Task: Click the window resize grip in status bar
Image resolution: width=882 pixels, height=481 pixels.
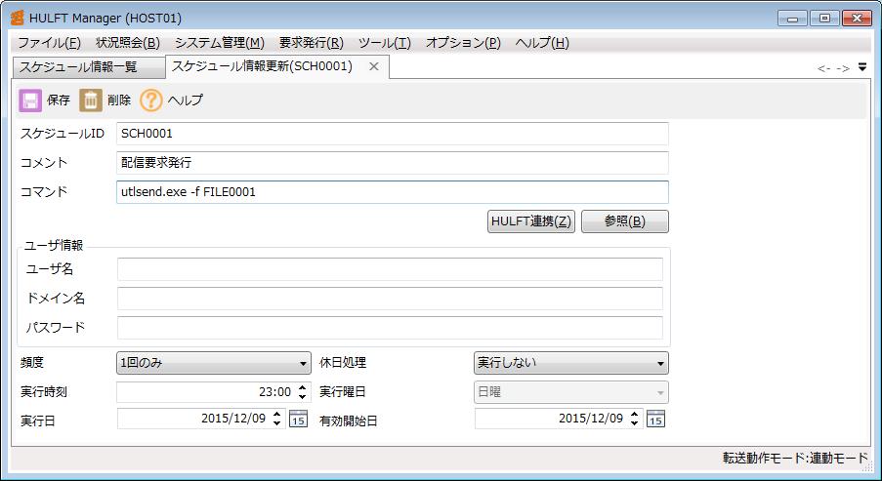Action: coord(865,464)
